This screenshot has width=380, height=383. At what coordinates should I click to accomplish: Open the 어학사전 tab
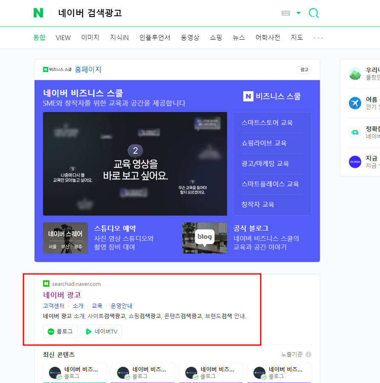268,37
